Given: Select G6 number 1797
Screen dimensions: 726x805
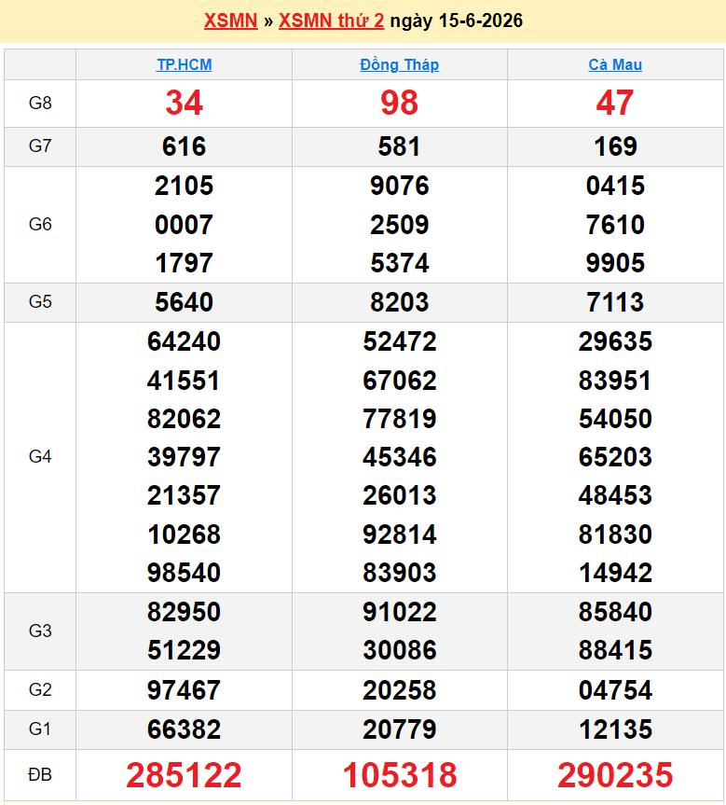Looking at the screenshot, I should tap(184, 263).
